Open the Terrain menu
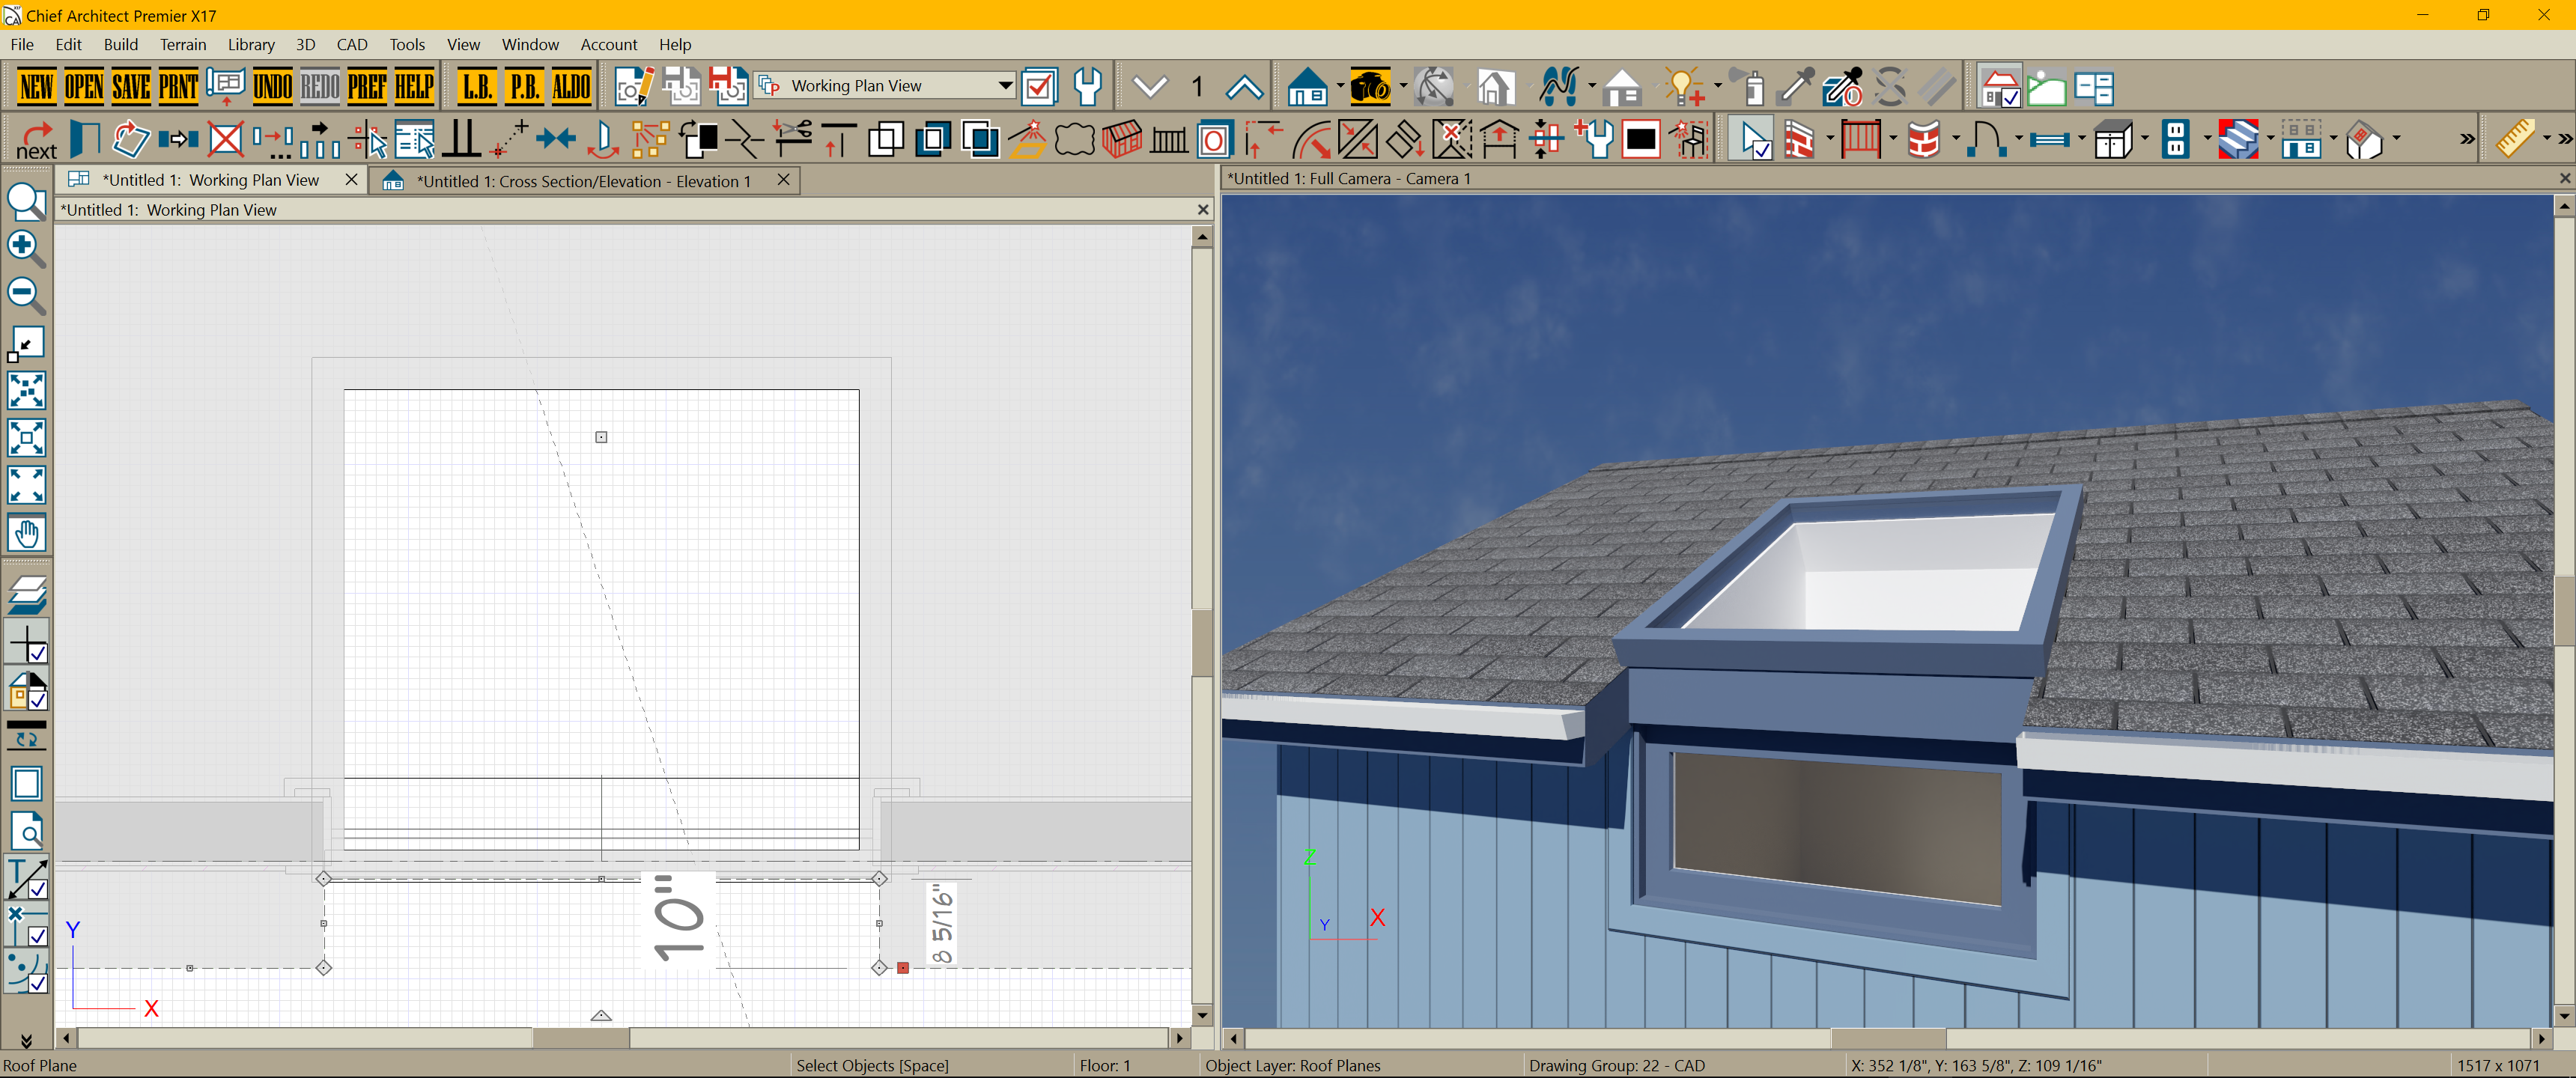Screen dimensions: 2576x1078 tap(183, 44)
